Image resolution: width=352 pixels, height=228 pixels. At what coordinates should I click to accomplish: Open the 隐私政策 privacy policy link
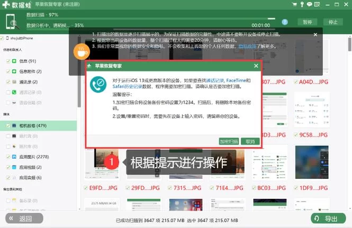coord(247,46)
